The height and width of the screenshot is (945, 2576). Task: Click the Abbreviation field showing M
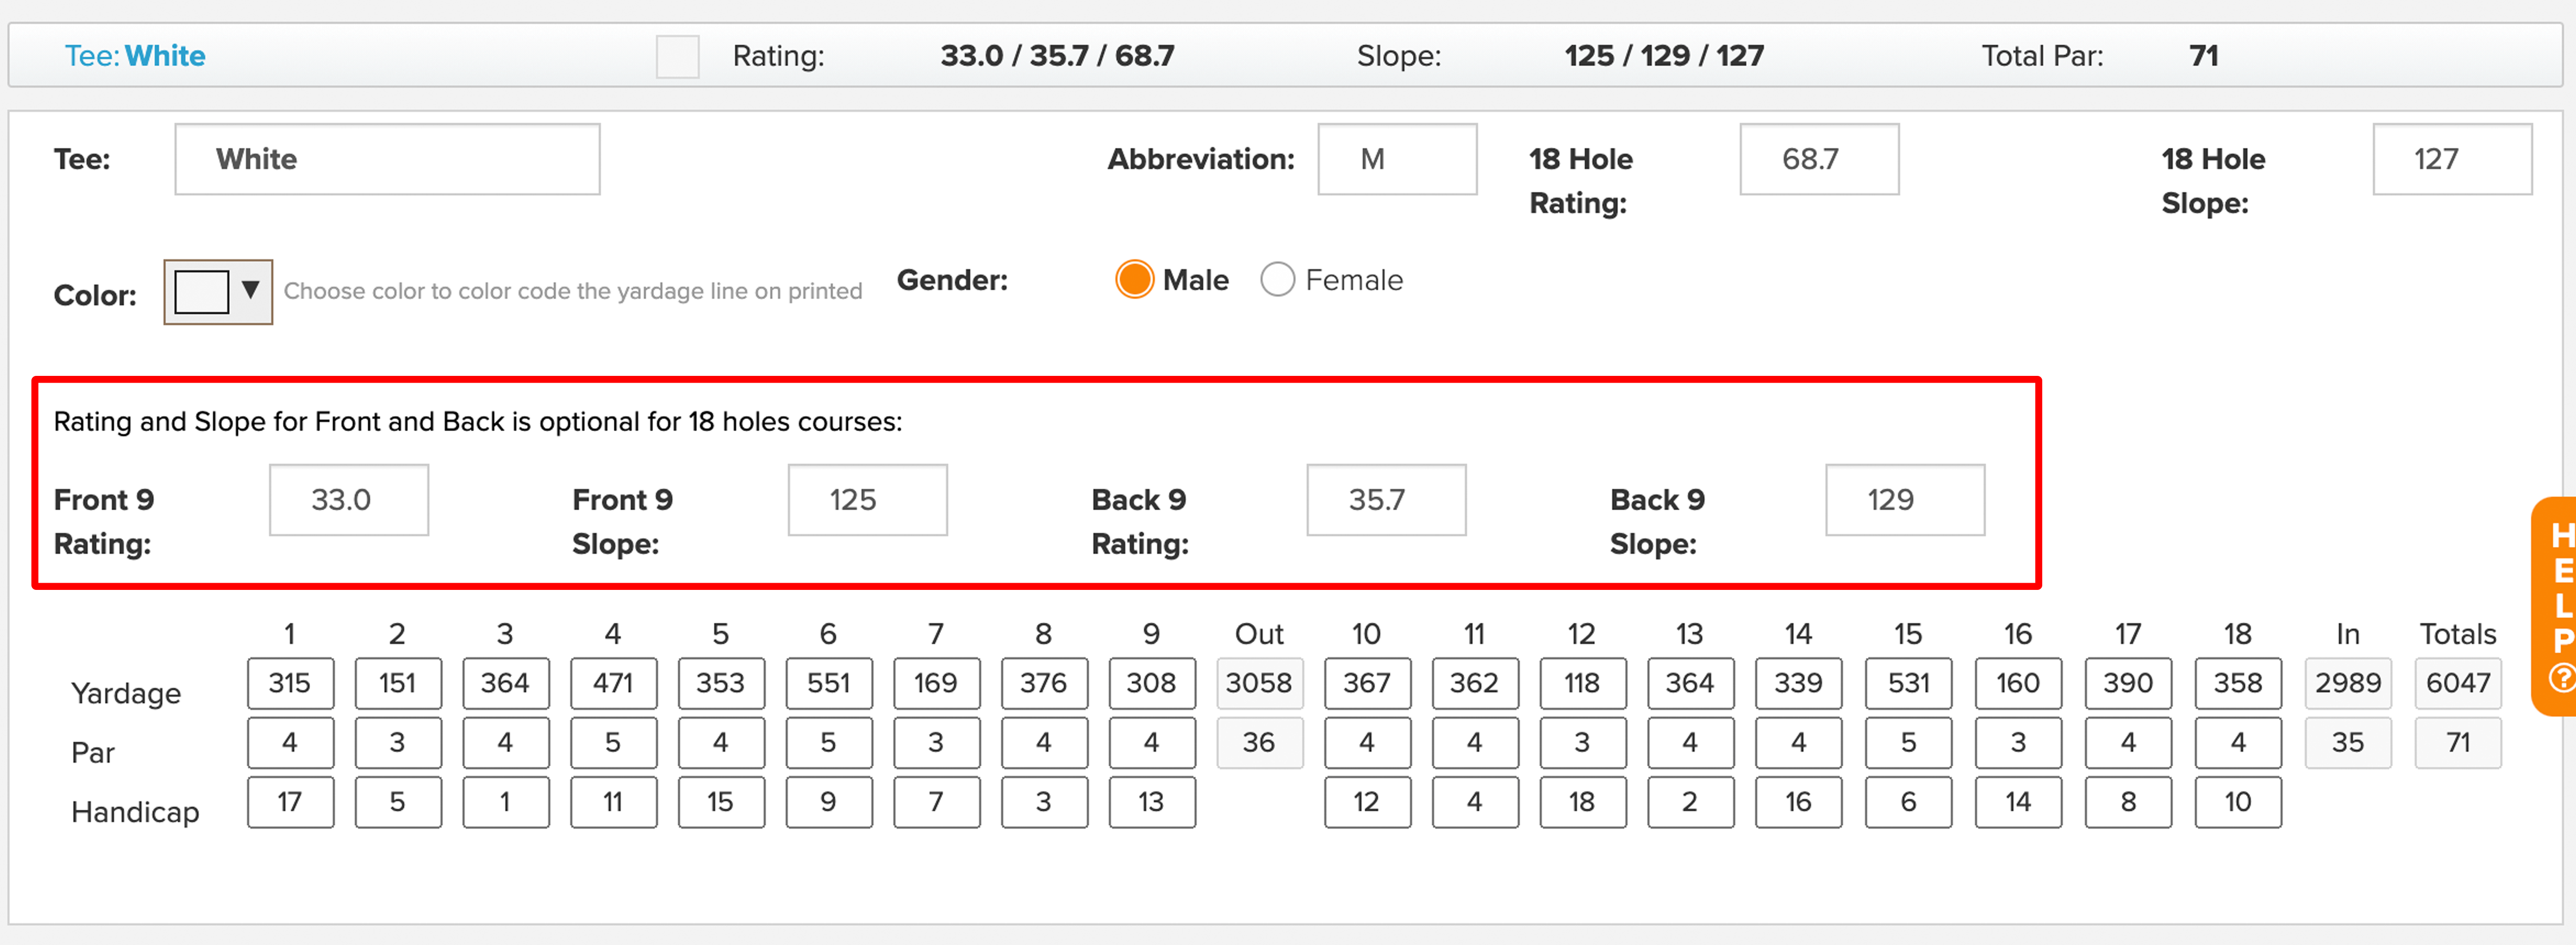tap(1397, 158)
